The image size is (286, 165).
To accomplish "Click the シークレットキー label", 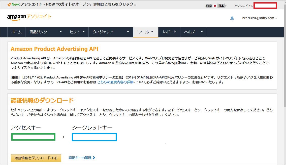I will tap(92, 128).
